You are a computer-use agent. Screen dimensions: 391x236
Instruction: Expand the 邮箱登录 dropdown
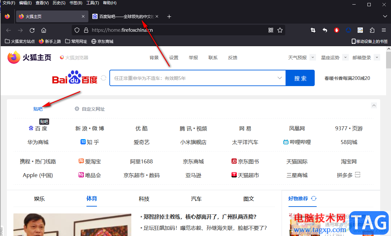(x=377, y=57)
